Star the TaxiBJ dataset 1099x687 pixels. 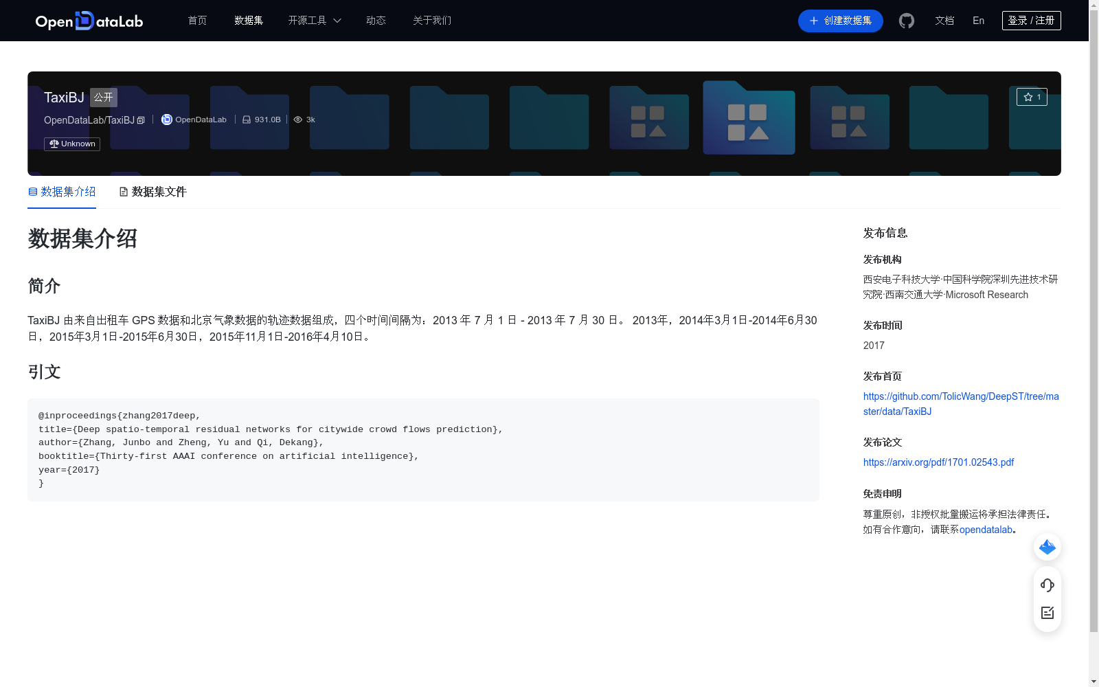click(1032, 97)
